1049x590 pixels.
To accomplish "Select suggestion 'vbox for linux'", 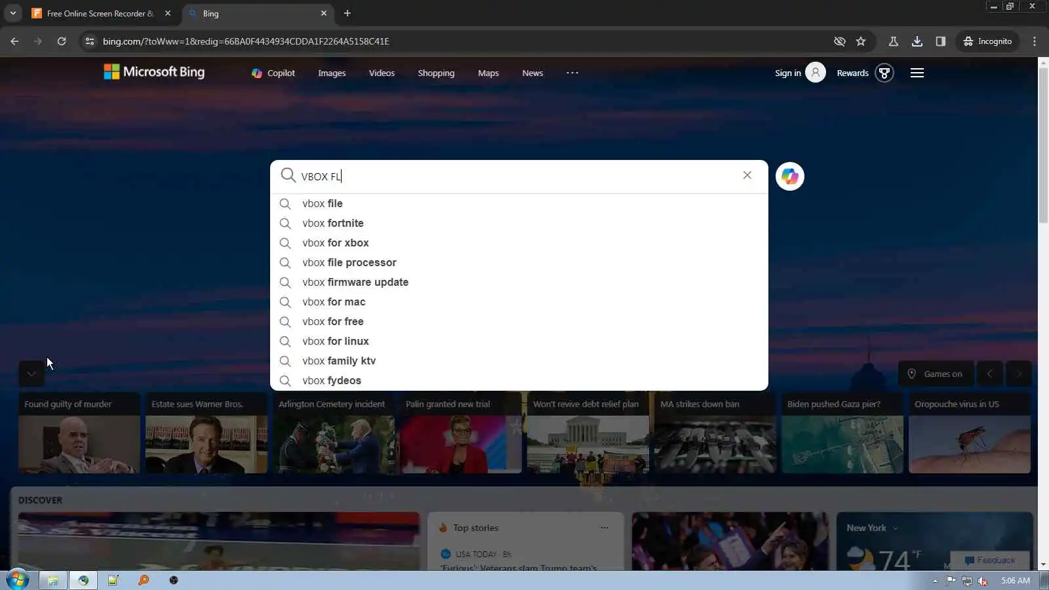I will point(519,342).
